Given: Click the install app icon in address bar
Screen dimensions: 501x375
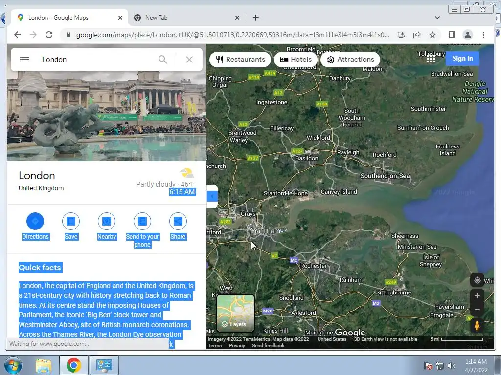Looking at the screenshot, I should 401,35.
